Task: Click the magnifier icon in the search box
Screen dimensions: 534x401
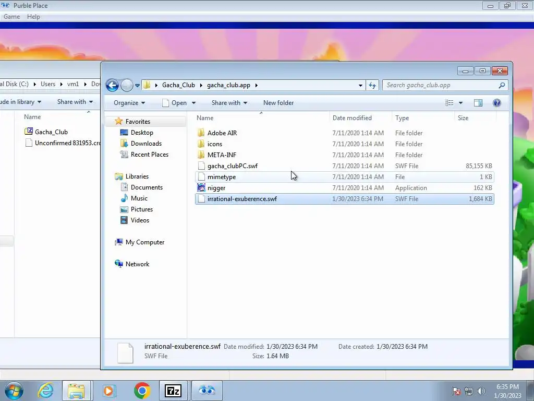Action: (x=502, y=85)
